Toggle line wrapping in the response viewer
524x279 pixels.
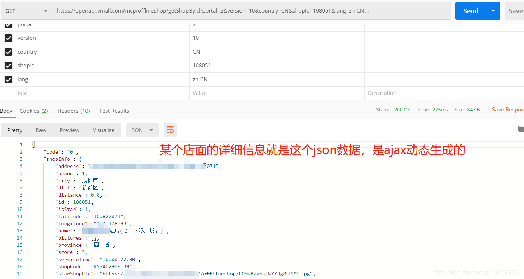(x=170, y=130)
